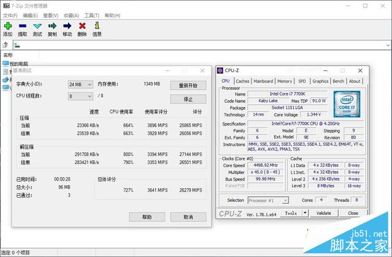392x257 pixels.
Task: Click the Core Speed 4498.92 MHz value
Action: click(266, 165)
